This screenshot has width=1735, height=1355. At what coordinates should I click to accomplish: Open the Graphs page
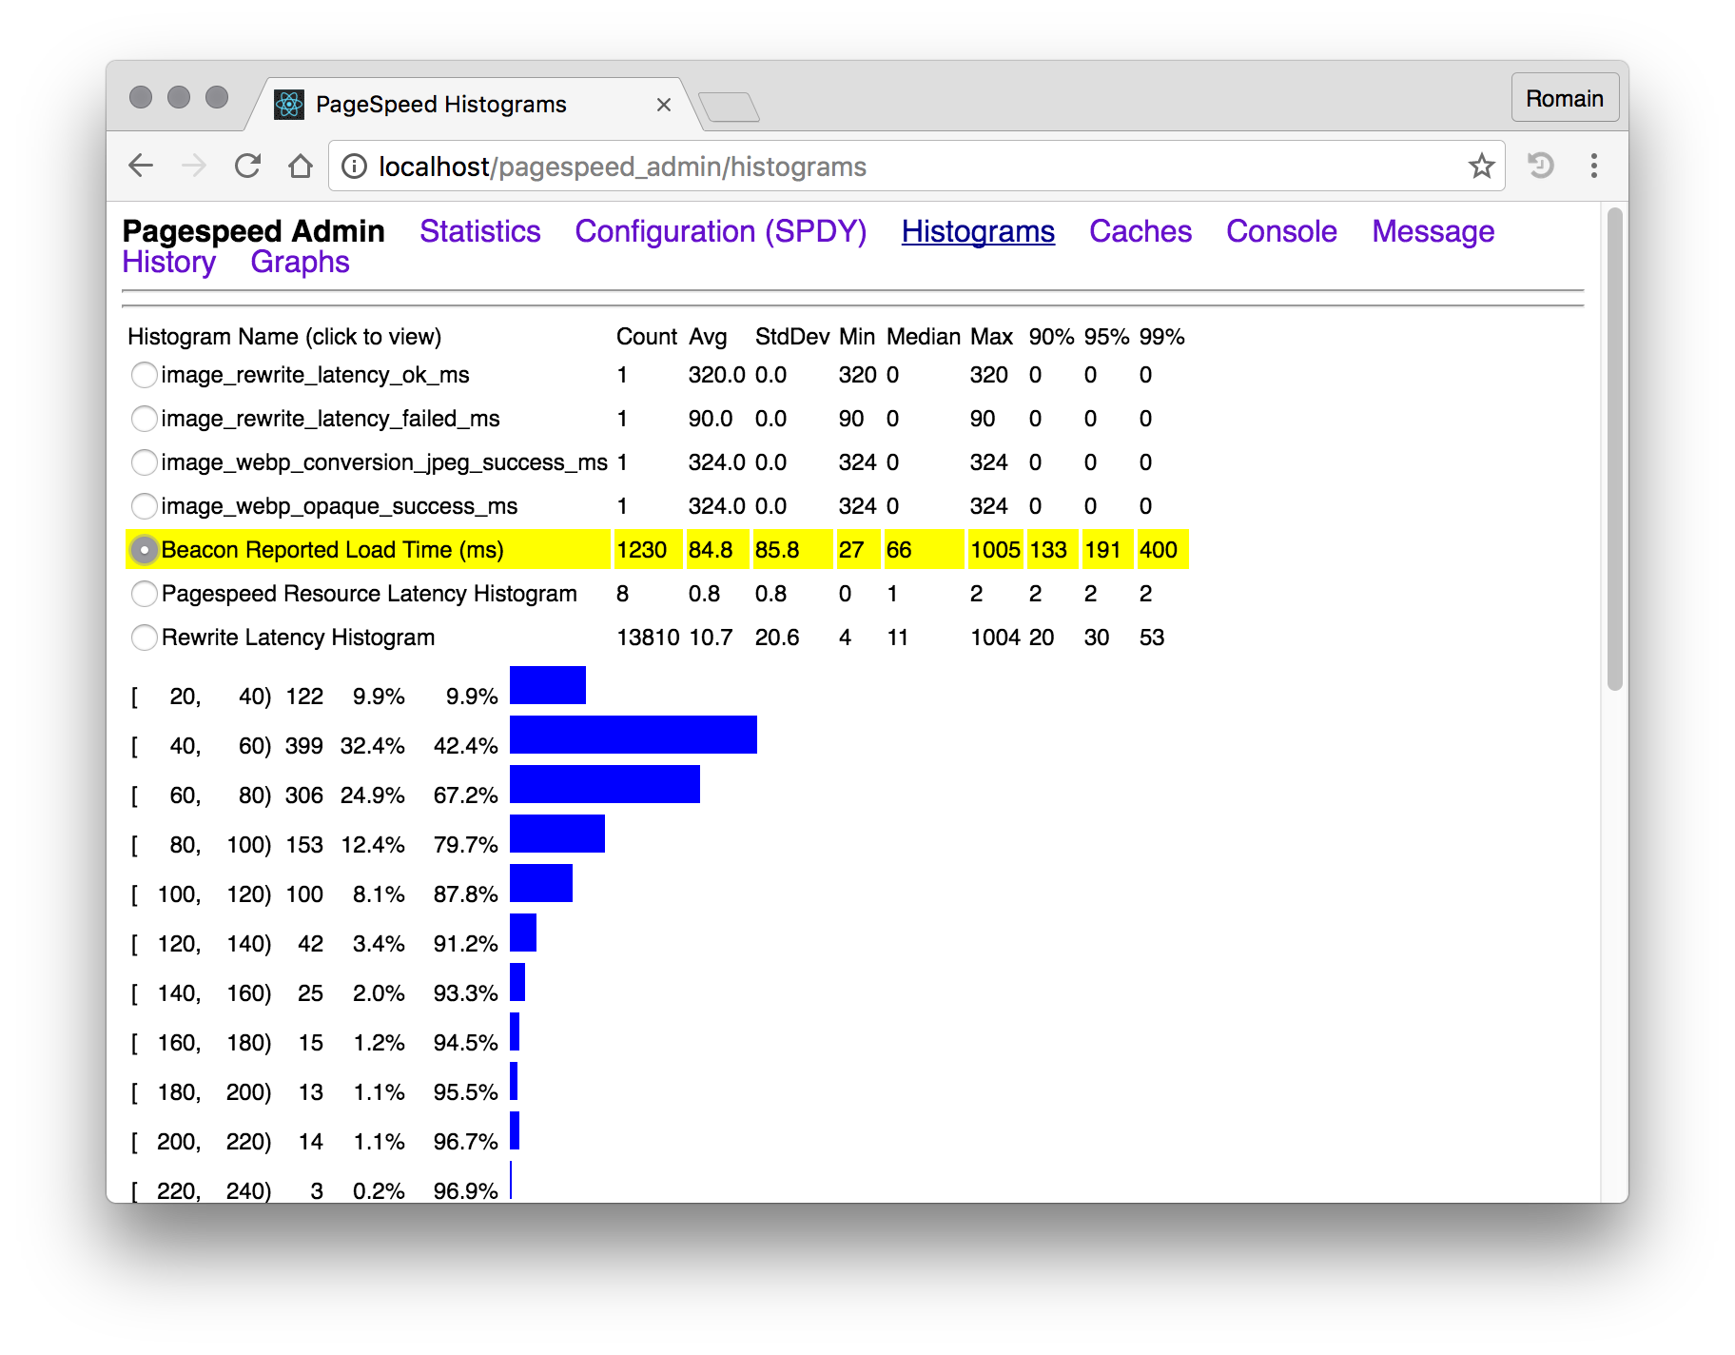pos(301,263)
